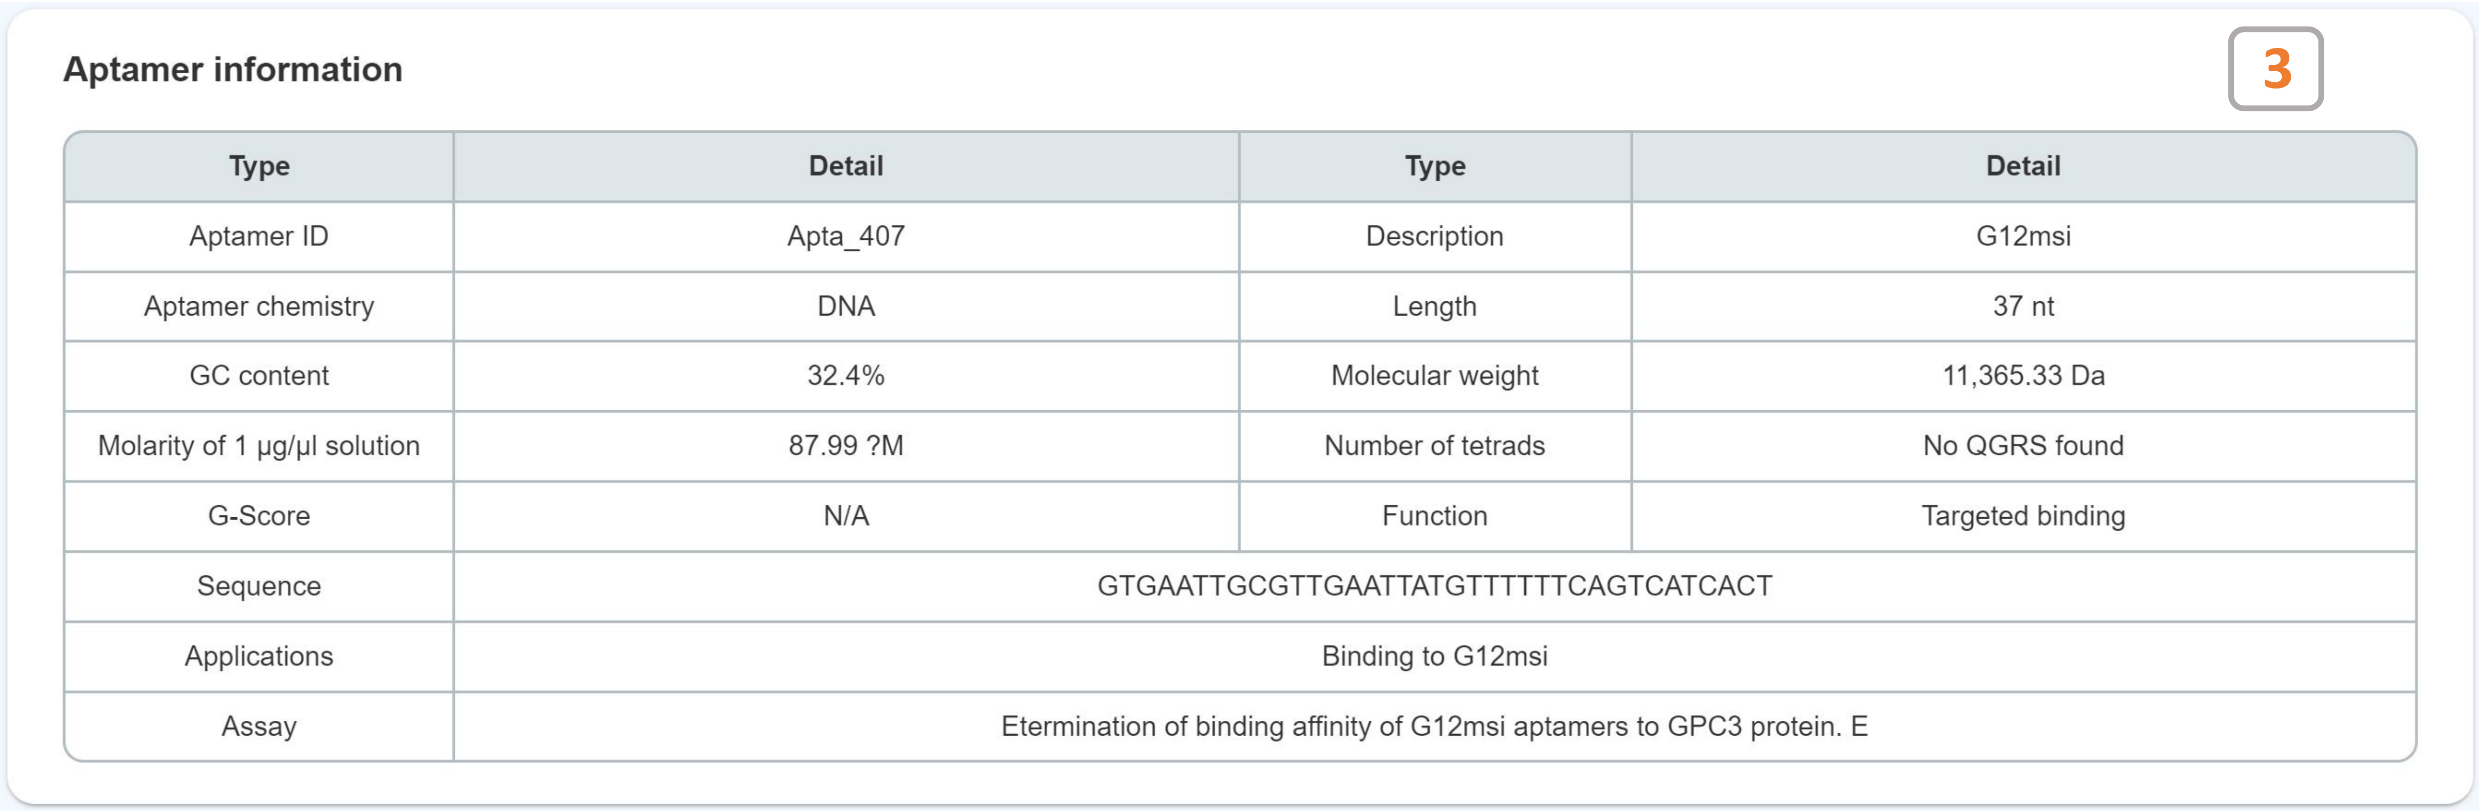The image size is (2483, 812).
Task: Click the 11,365.33 Da molecular weight value
Action: [2022, 376]
